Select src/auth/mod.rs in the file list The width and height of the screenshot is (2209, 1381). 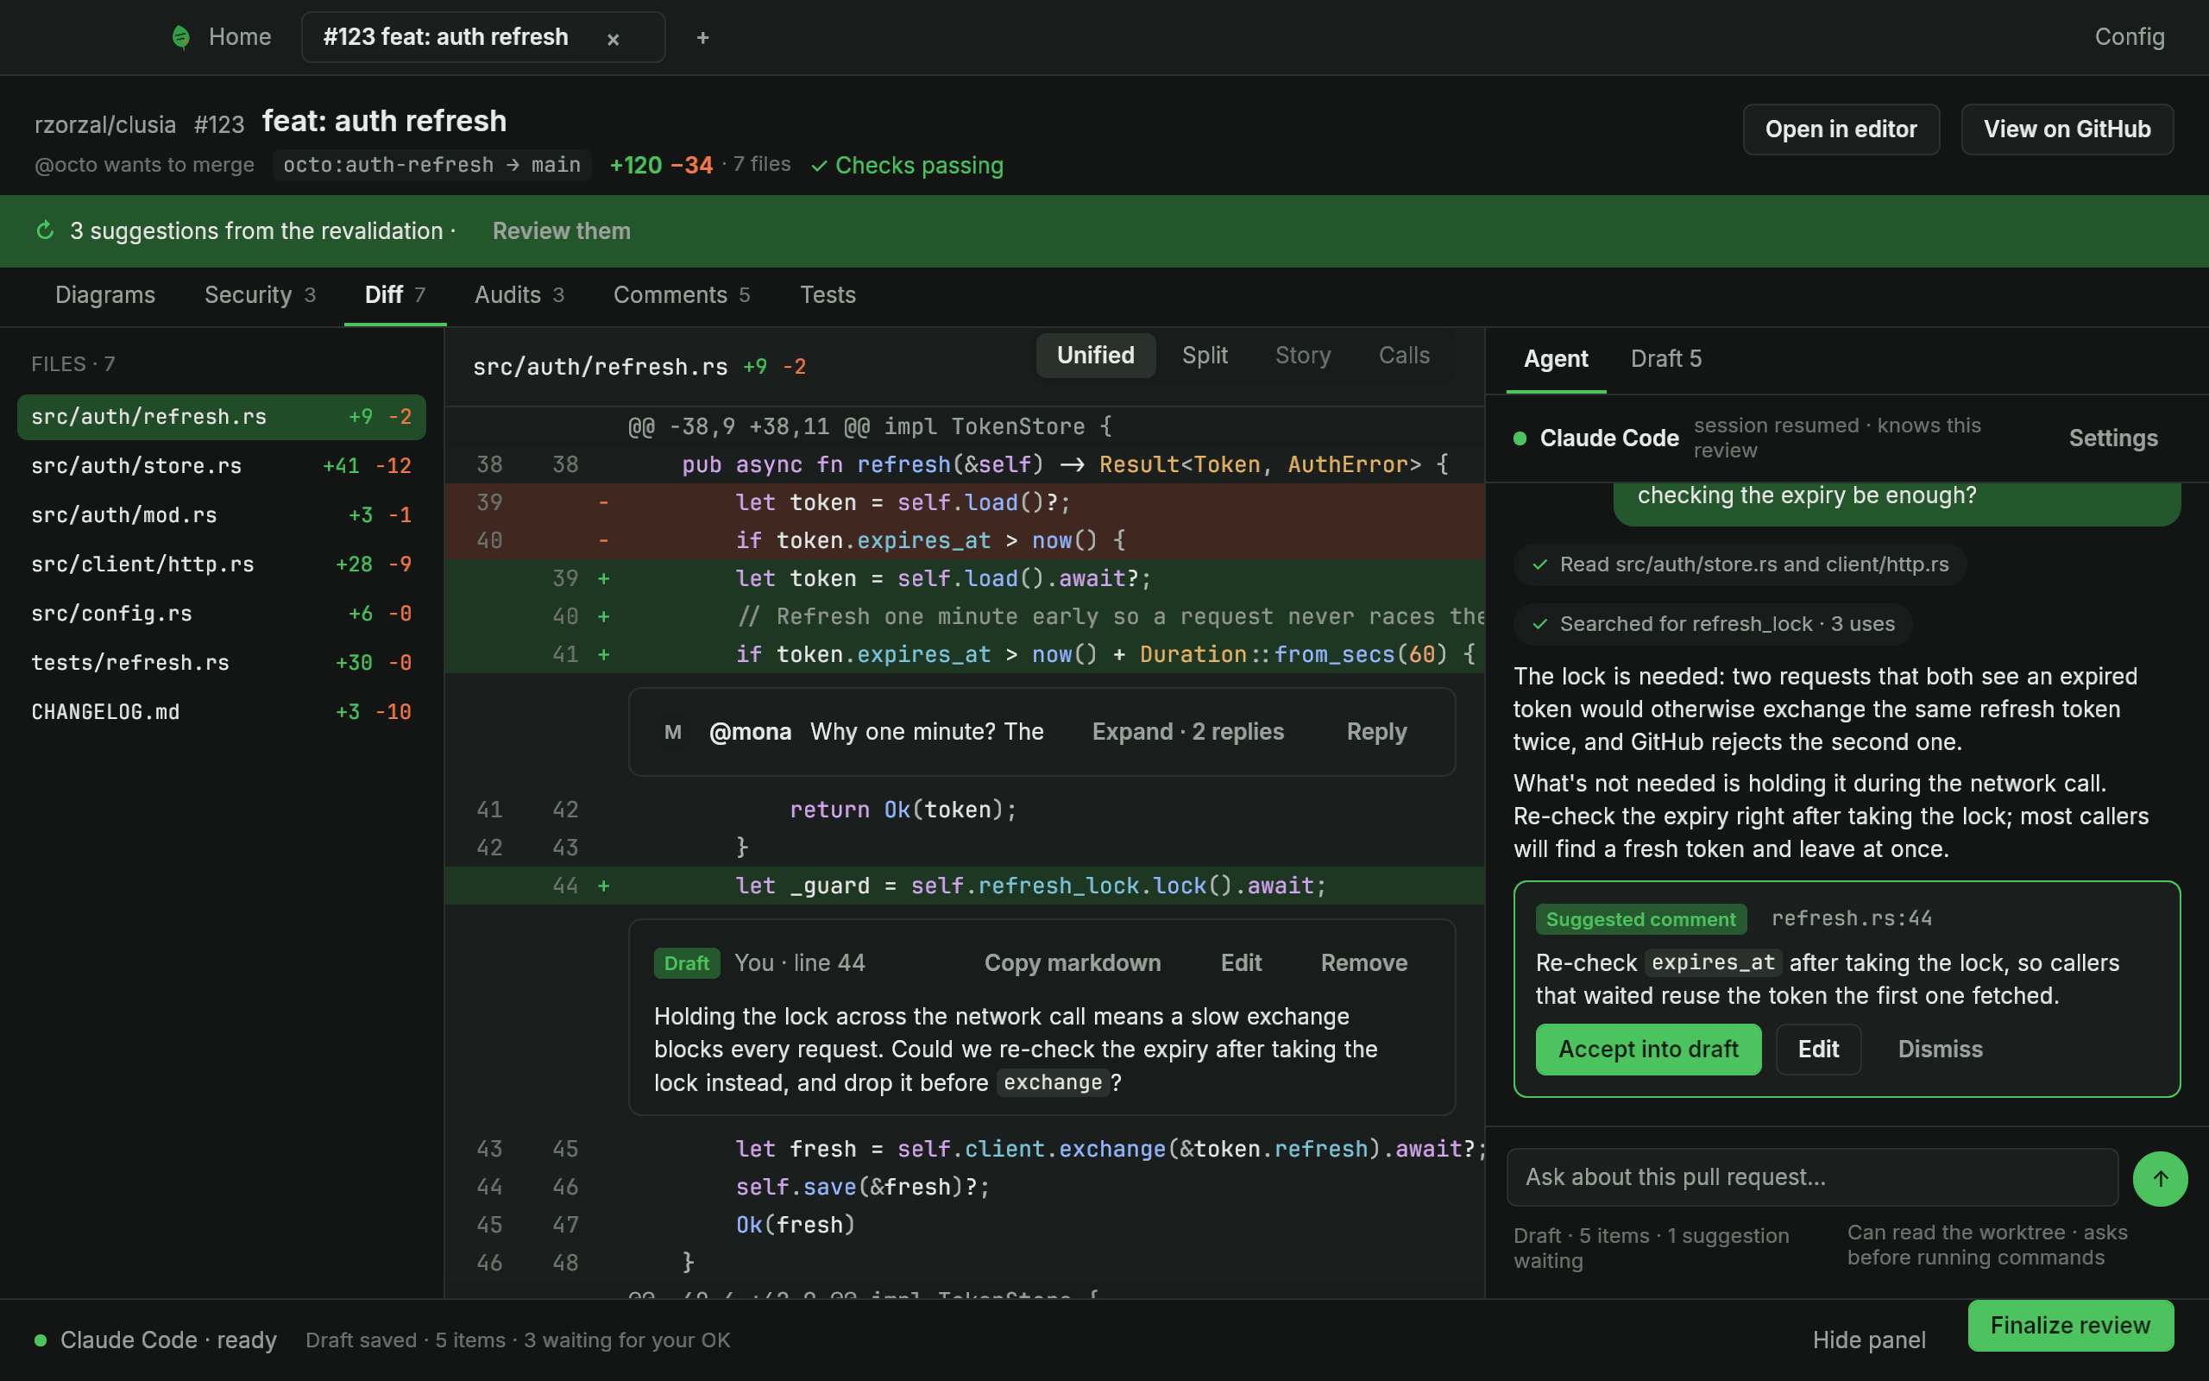pos(221,515)
